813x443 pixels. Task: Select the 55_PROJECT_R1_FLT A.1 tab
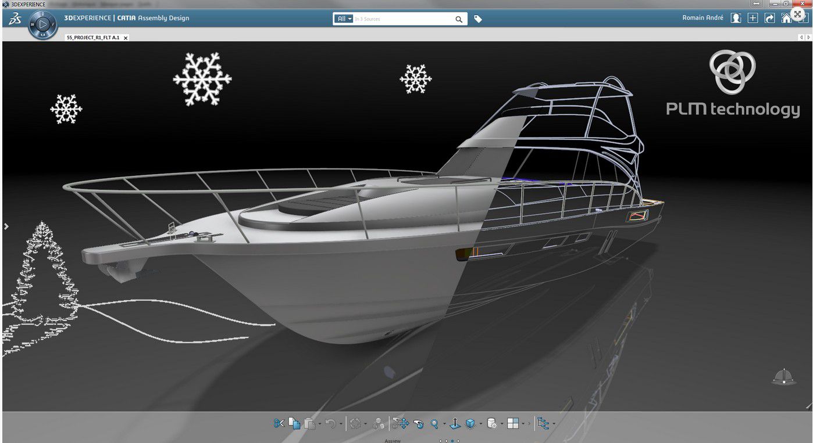(x=93, y=37)
